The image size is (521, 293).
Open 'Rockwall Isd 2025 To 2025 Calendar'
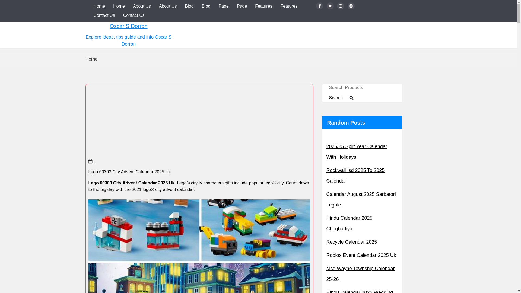(x=355, y=176)
